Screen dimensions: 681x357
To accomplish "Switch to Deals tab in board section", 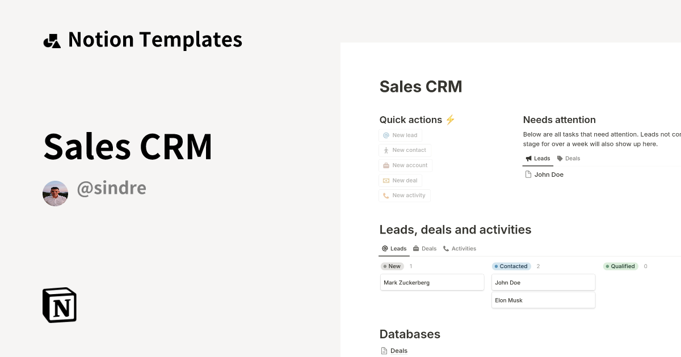I will click(425, 249).
